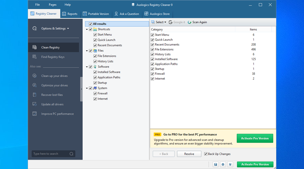Click the Type here to search field
Image resolution: width=304 pixels, height=169 pixels.
tap(50, 154)
